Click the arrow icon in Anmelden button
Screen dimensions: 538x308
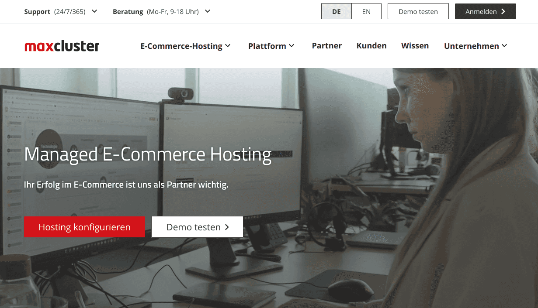tap(503, 12)
